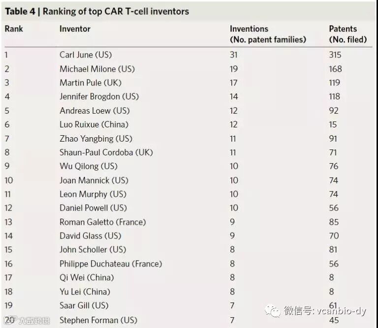Click the Inventor column header

point(75,29)
